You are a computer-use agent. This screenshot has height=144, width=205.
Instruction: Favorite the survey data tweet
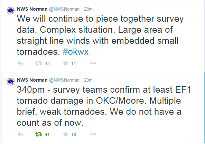point(66,63)
